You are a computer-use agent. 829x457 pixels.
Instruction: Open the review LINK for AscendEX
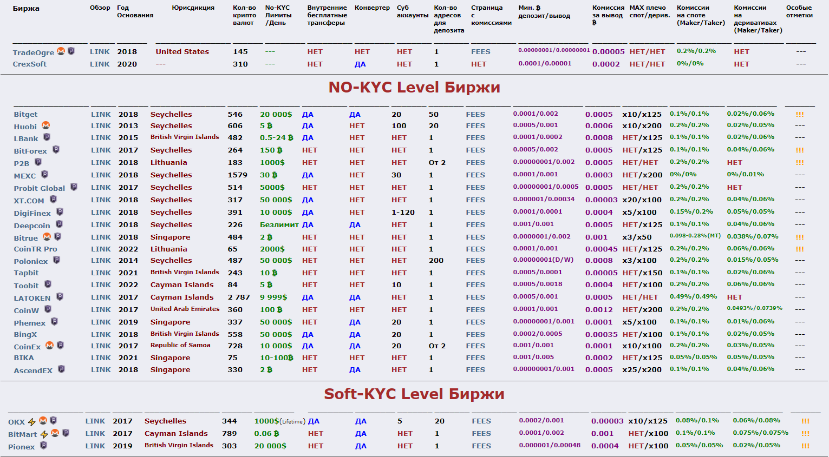(101, 370)
